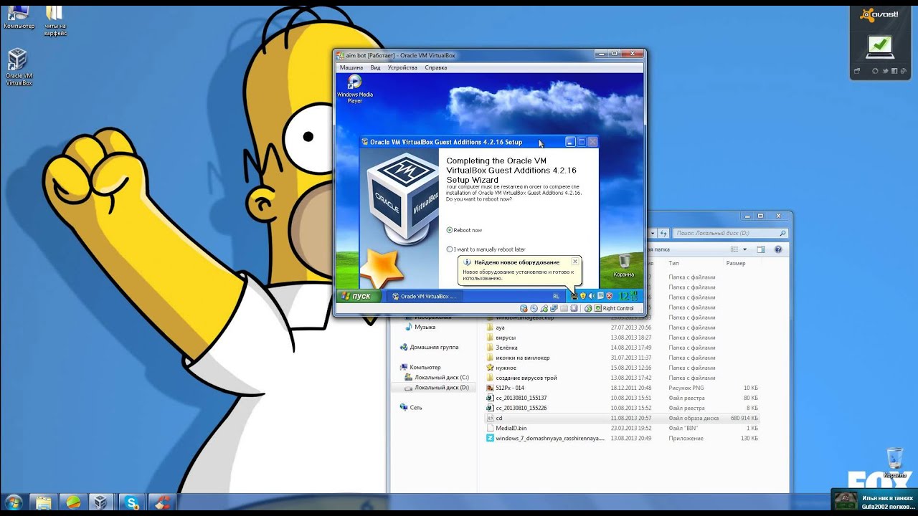
Task: Click the Oracle VM VirtualBox desktop shortcut
Action: [19, 67]
